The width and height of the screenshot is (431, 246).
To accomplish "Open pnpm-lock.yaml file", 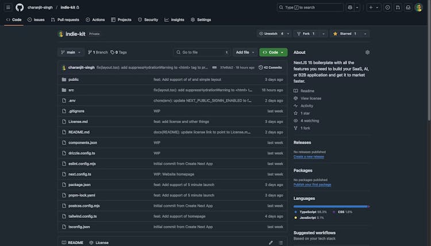I will pos(82,195).
